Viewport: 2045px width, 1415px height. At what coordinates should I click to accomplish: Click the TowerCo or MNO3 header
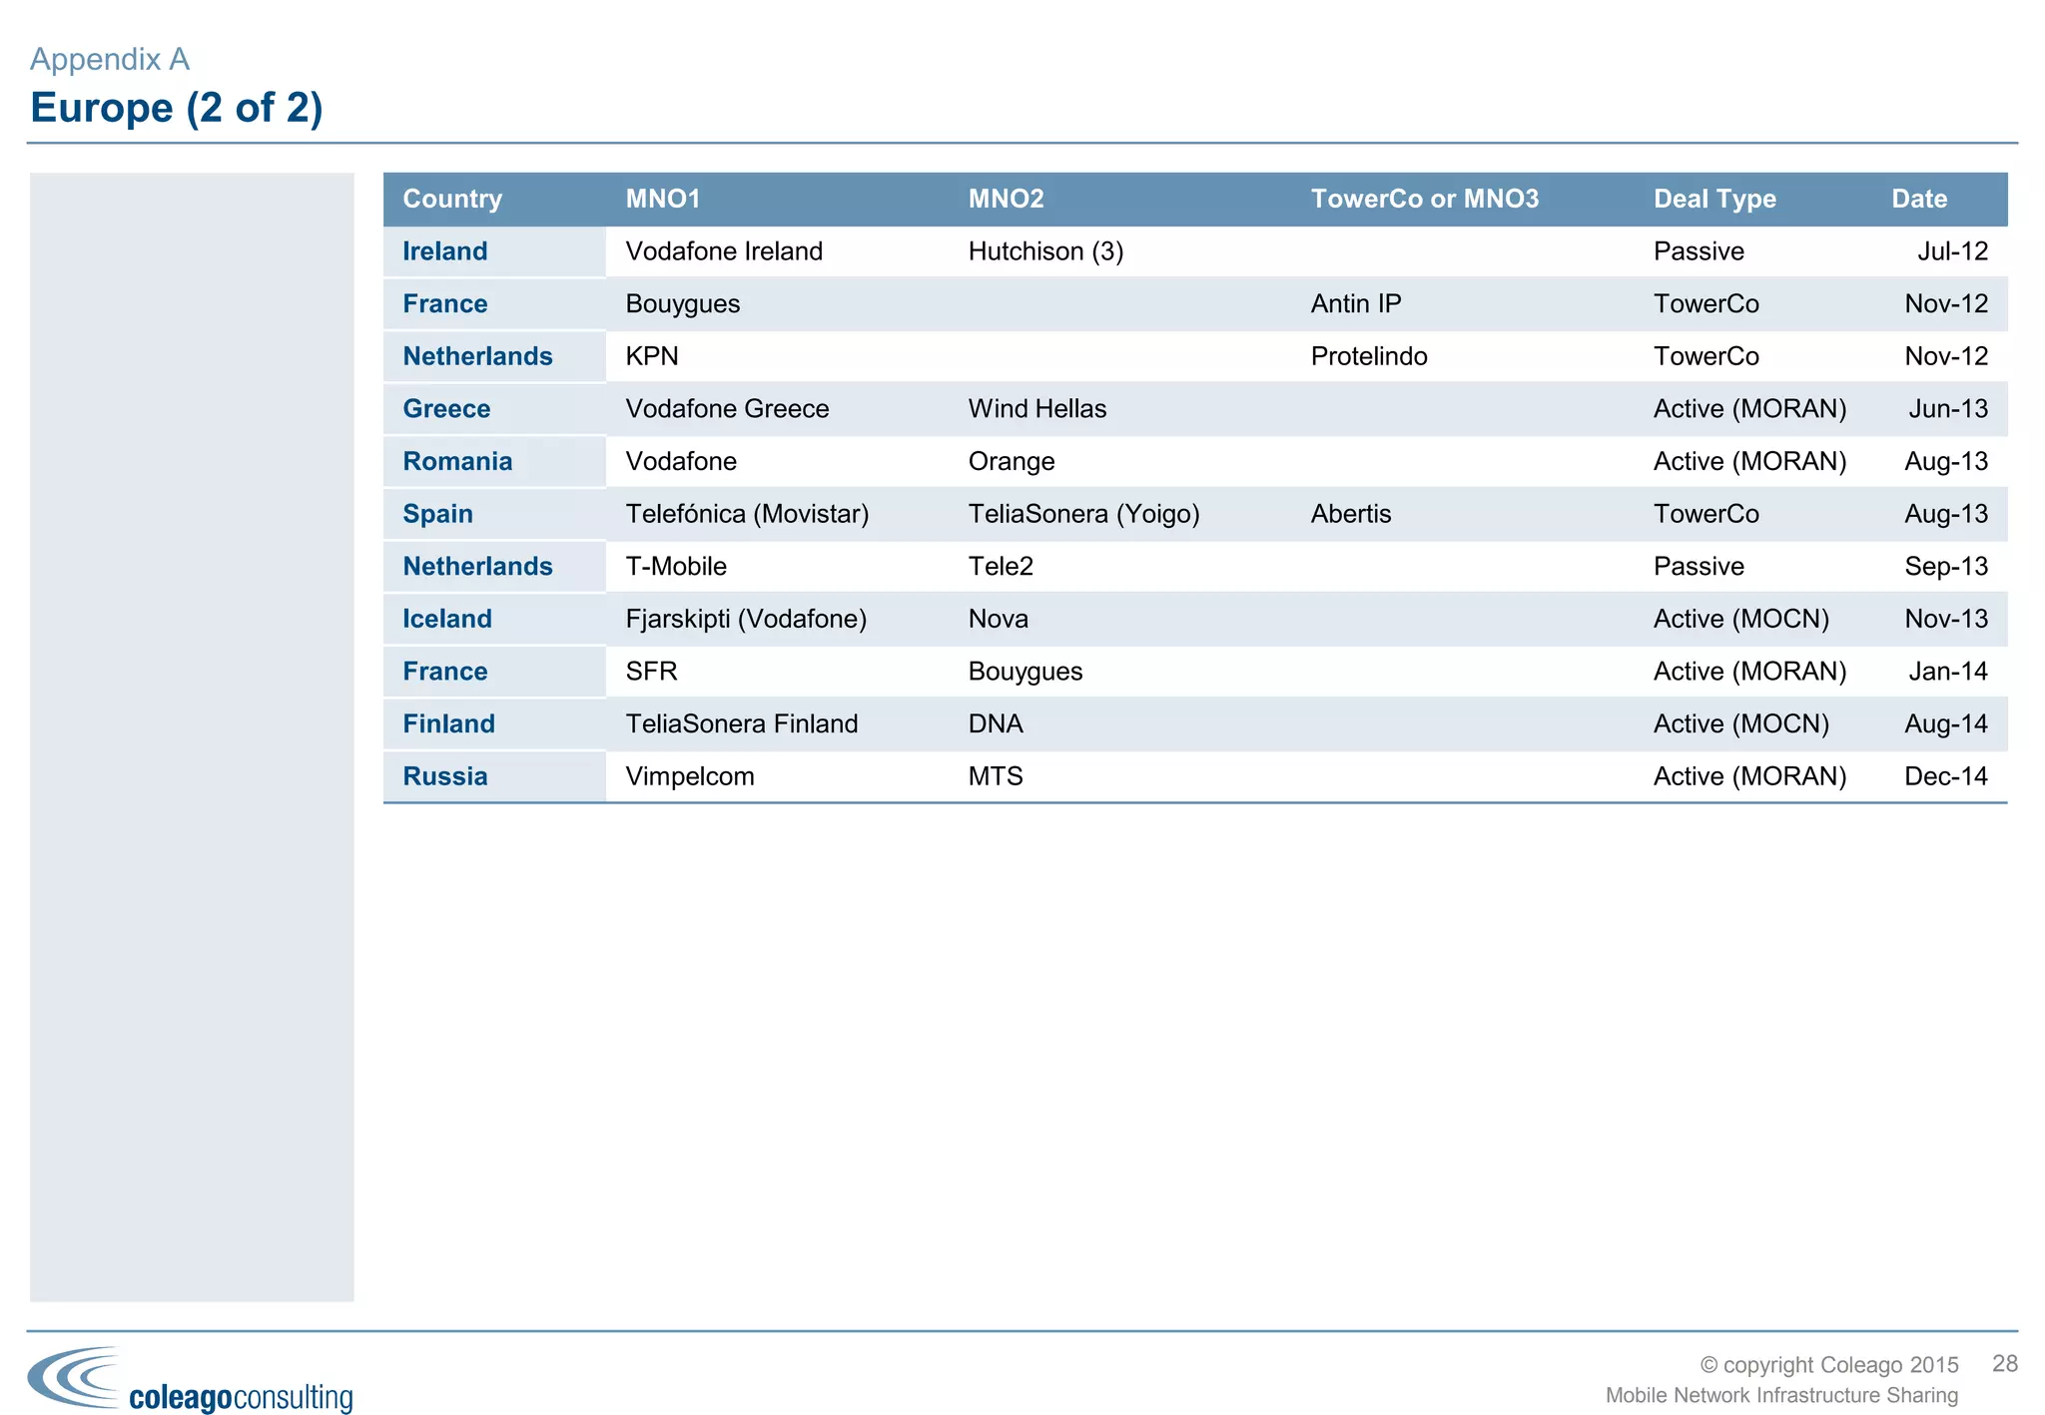(x=1424, y=199)
